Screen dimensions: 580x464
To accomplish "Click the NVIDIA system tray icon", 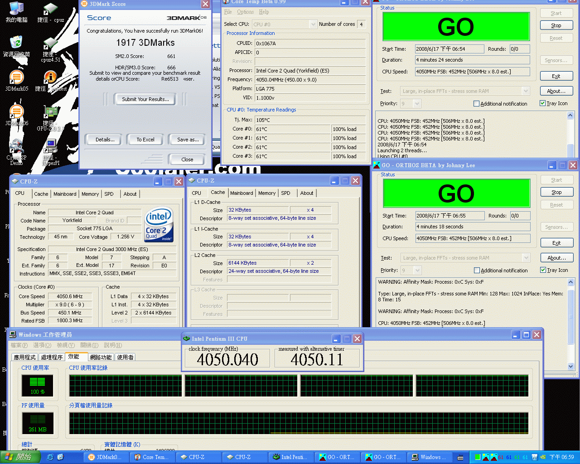I will [543, 457].
